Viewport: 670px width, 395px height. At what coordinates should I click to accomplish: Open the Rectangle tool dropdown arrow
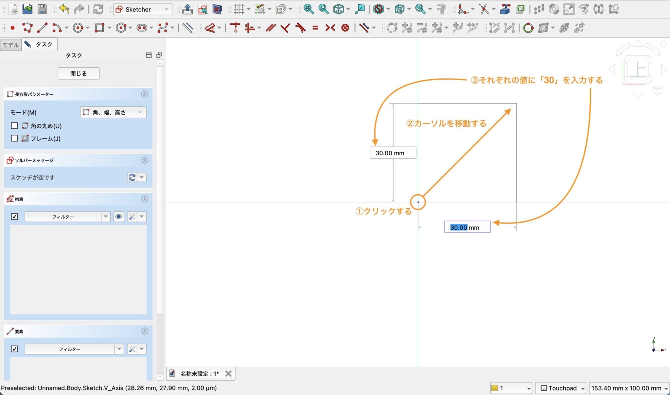tap(109, 28)
